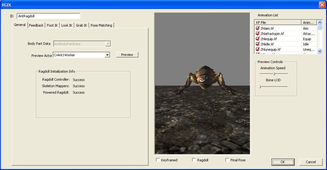Click the OK button

pyautogui.click(x=283, y=162)
